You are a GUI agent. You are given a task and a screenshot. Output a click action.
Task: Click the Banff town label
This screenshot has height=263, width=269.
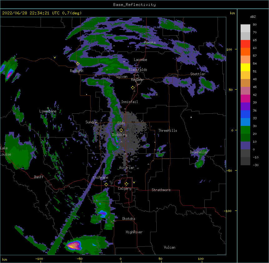pyautogui.click(x=39, y=177)
